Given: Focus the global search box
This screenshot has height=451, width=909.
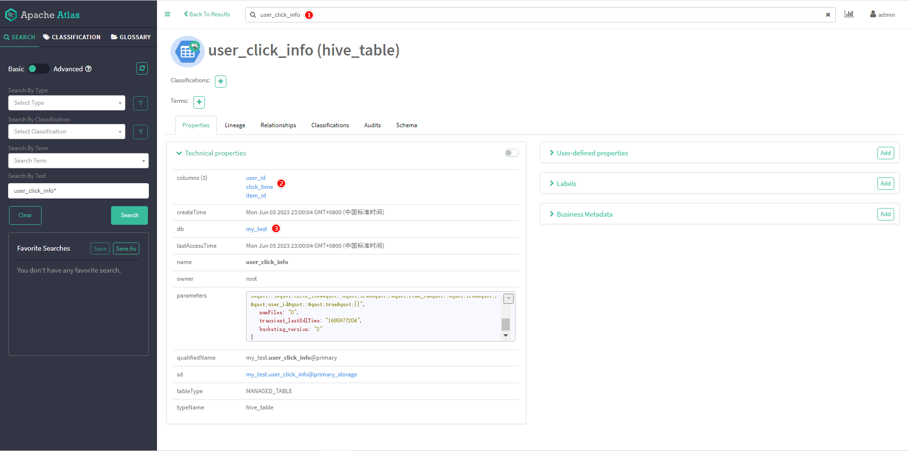Looking at the screenshot, I should pos(540,15).
